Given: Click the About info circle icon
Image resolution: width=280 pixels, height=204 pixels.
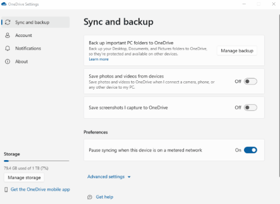Looking at the screenshot, I should (7, 62).
